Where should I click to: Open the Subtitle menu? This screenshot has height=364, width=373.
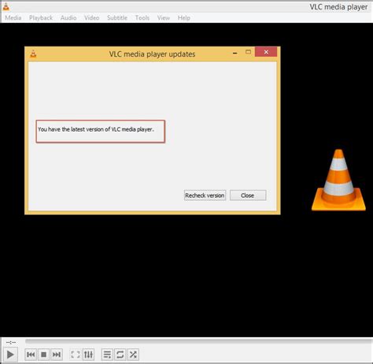[117, 18]
